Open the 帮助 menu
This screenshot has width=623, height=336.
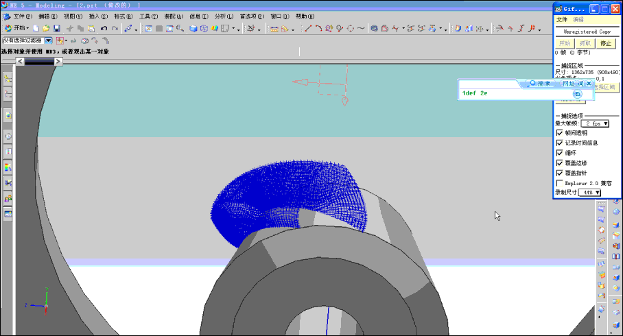[305, 16]
